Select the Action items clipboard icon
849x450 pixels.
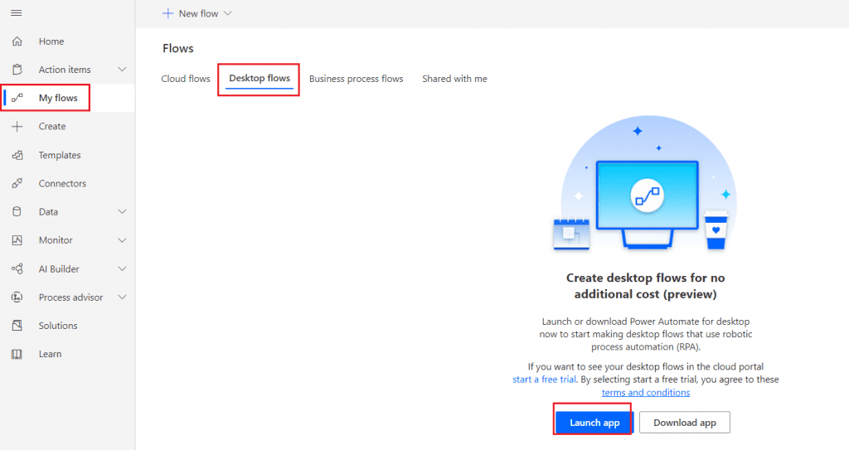point(17,70)
